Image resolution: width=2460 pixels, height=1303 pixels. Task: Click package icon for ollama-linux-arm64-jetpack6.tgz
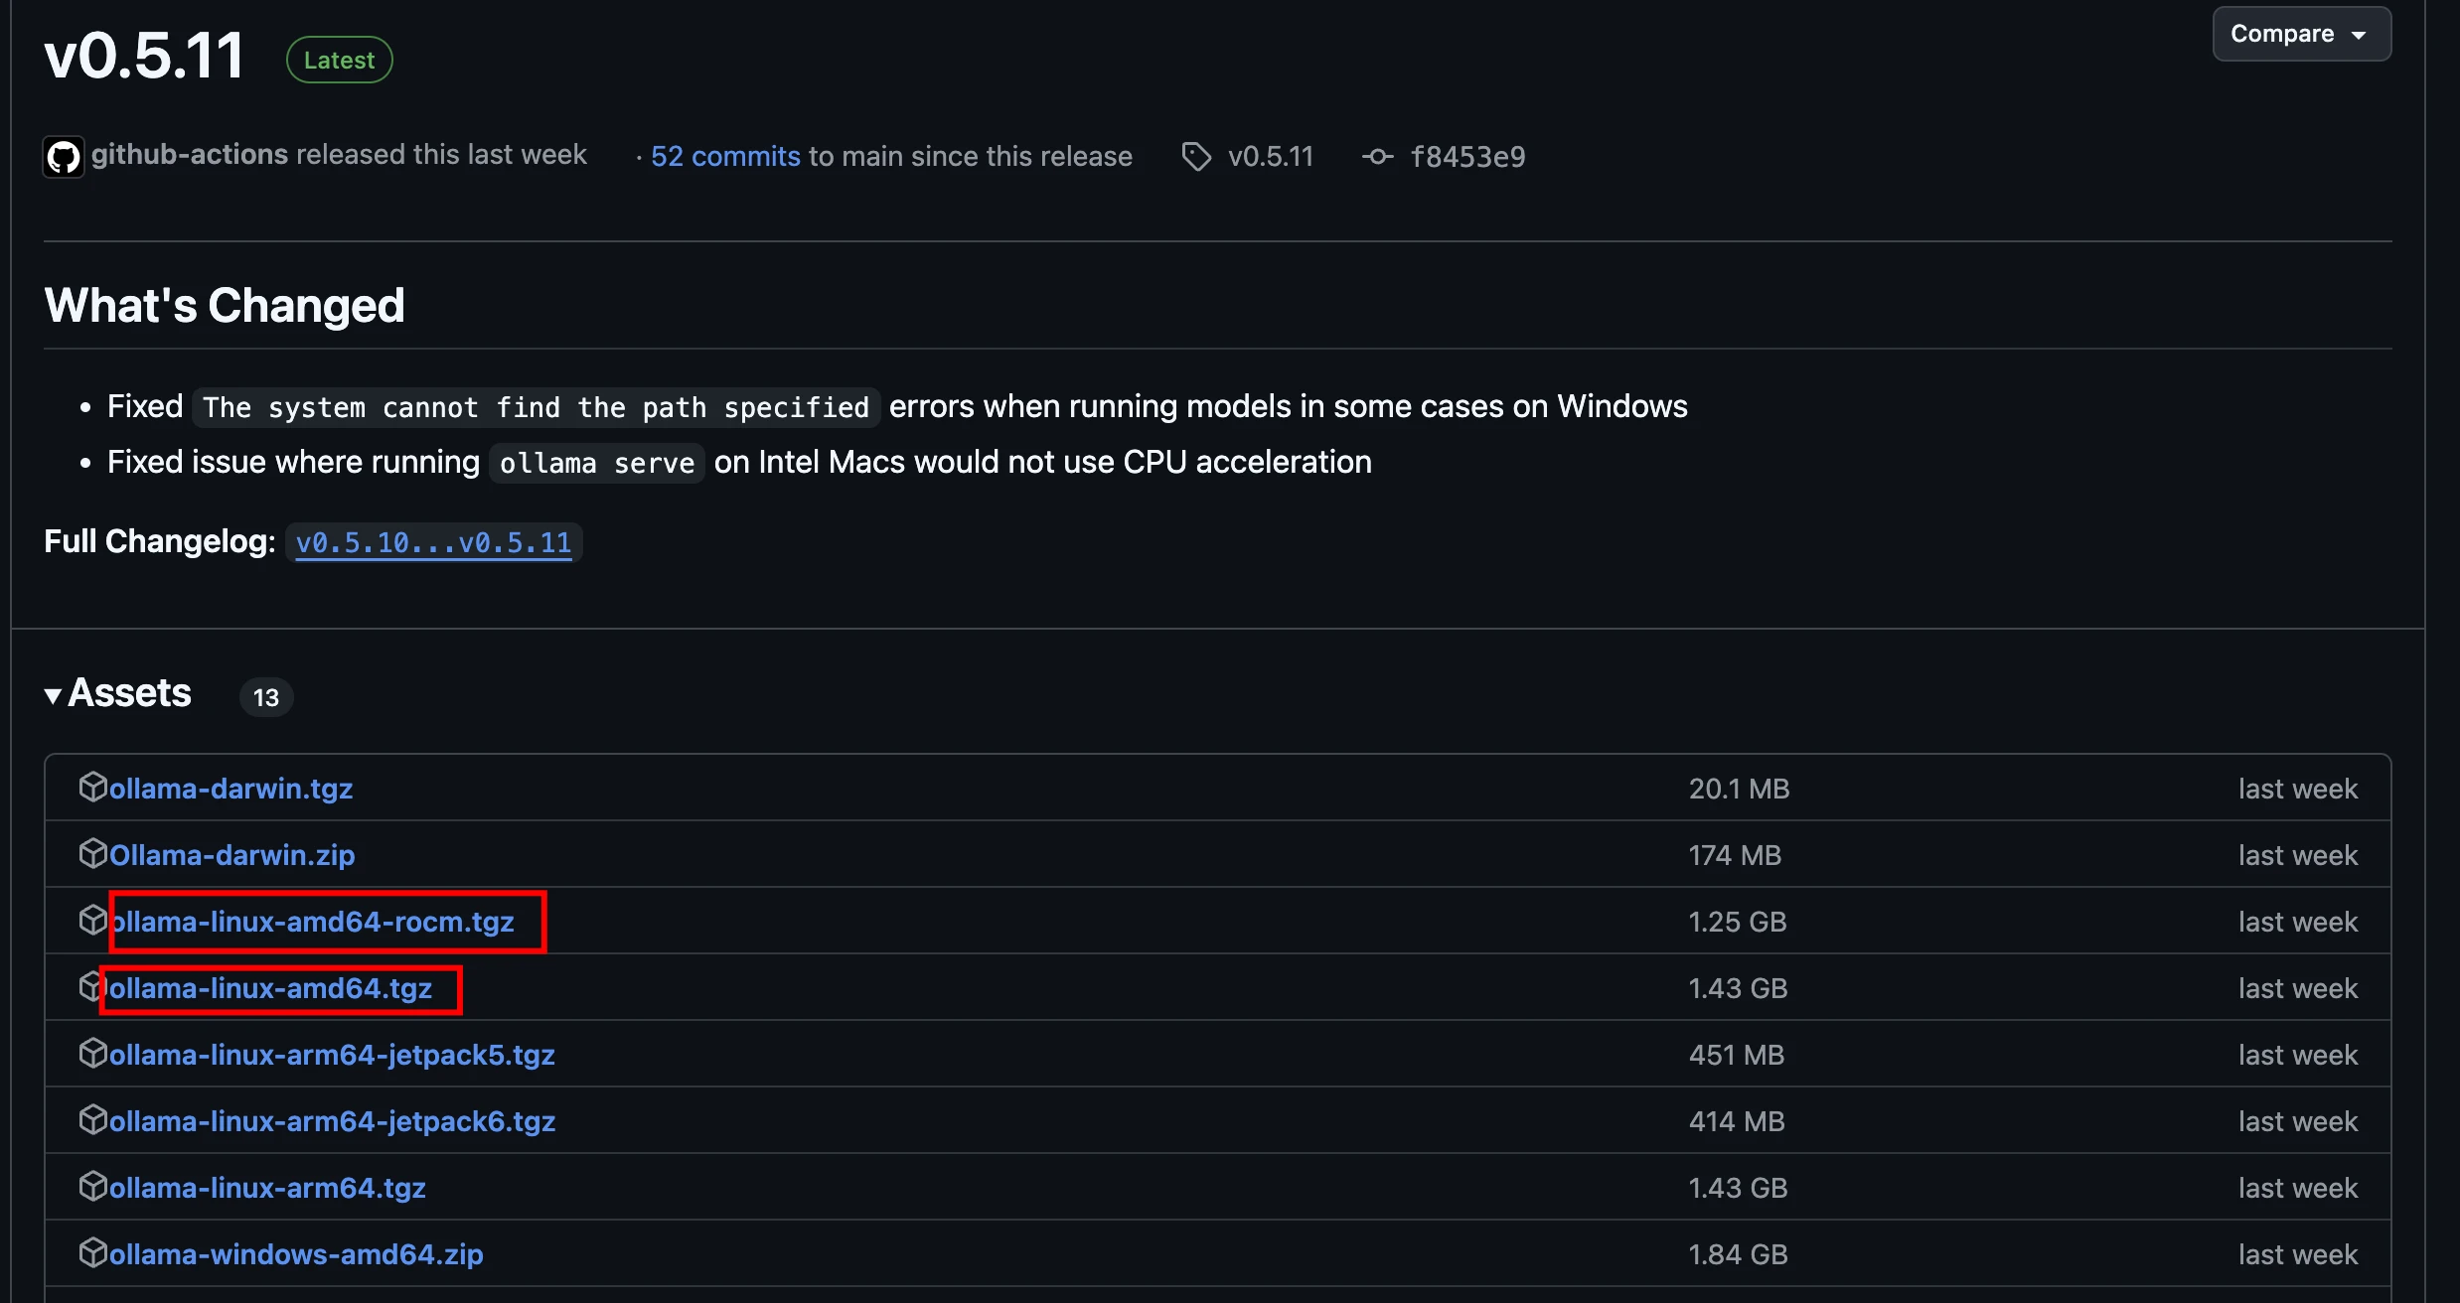coord(92,1120)
